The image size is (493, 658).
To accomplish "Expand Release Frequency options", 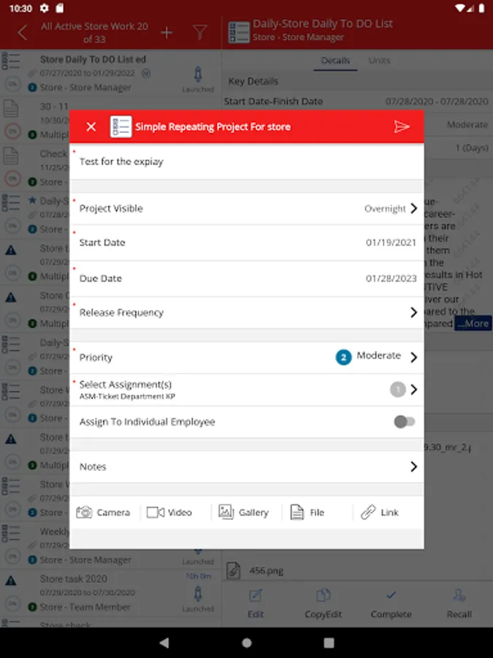I will (x=247, y=313).
